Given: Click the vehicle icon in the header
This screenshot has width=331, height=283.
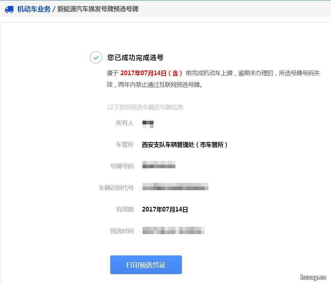Looking at the screenshot, I should click(x=9, y=10).
